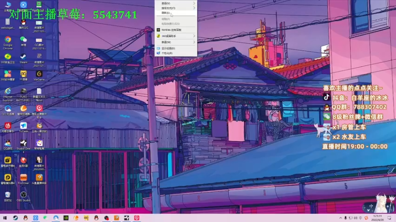Screen dimensions: 396x222
Task: Select the blue K music player desktop icon
Action: pyautogui.click(x=23, y=5)
